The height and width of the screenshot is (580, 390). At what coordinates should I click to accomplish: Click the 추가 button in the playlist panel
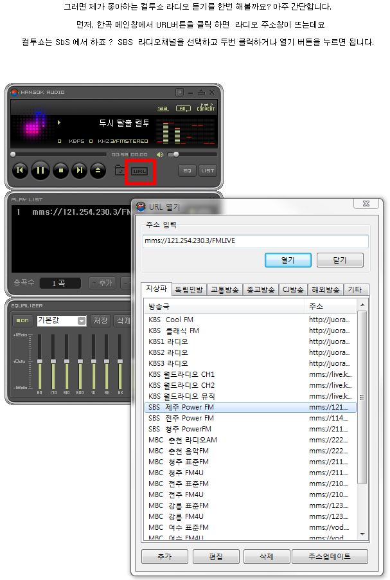coord(102,283)
